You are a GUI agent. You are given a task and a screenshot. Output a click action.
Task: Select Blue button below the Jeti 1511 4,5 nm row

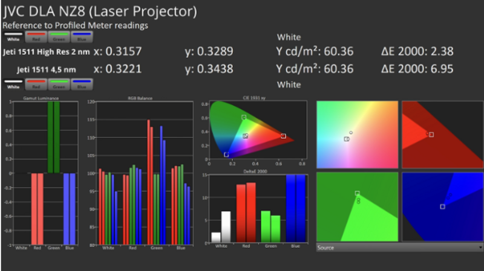pyautogui.click(x=82, y=84)
